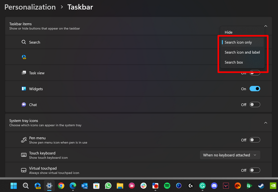Enable the Chat taskbar toggle

tap(255, 105)
